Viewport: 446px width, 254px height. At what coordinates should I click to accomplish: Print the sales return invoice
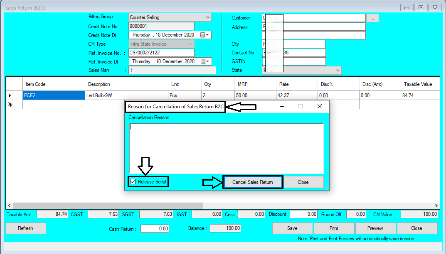pos(334,228)
